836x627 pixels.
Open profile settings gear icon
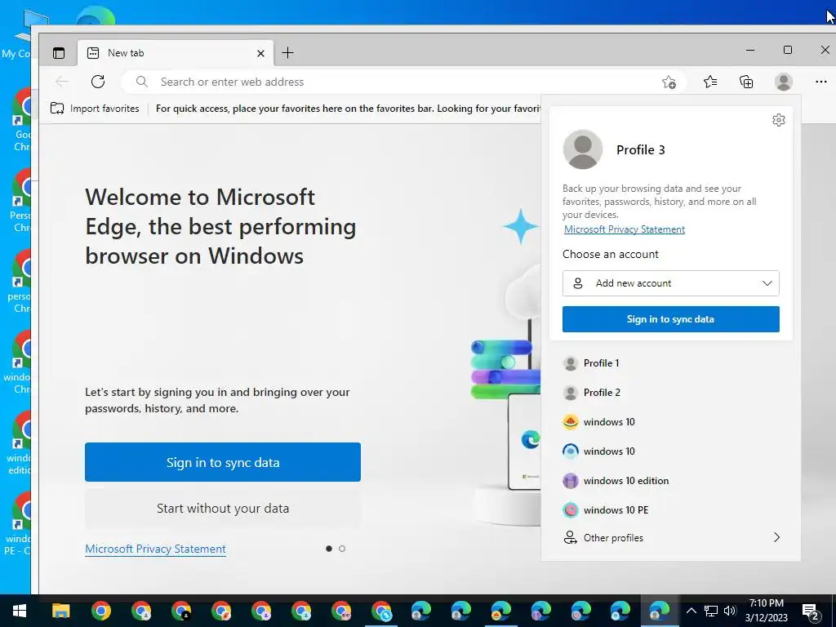(x=778, y=120)
